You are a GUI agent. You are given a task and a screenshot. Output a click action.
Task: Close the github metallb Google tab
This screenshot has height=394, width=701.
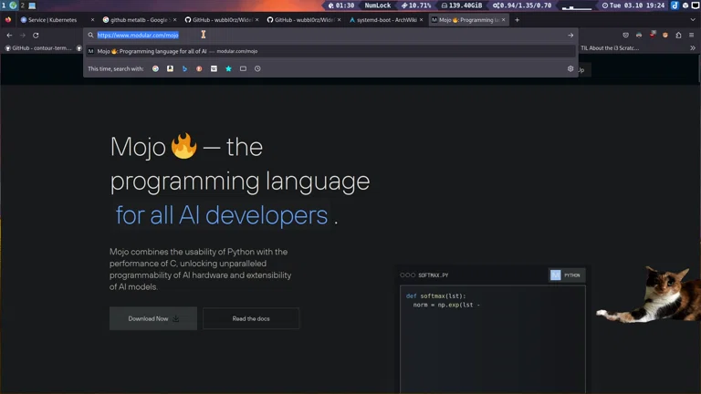[x=175, y=20]
